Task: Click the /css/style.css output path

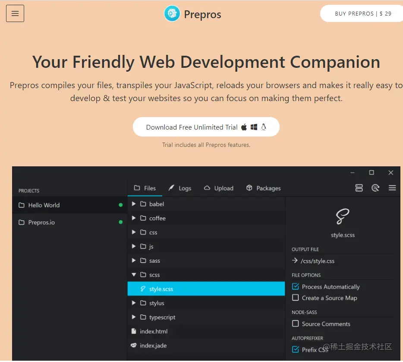Action: coord(318,261)
